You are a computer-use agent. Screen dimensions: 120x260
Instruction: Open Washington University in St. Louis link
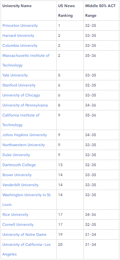27,200
